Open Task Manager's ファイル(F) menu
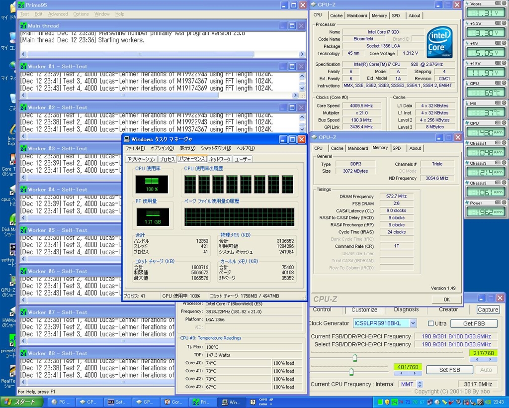The width and height of the screenshot is (509, 408). (135, 148)
